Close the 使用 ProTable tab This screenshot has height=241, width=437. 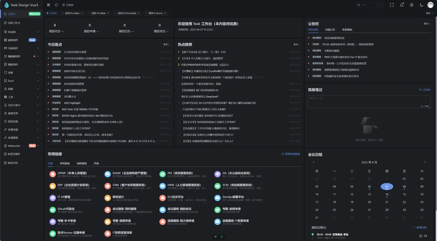(82, 13)
